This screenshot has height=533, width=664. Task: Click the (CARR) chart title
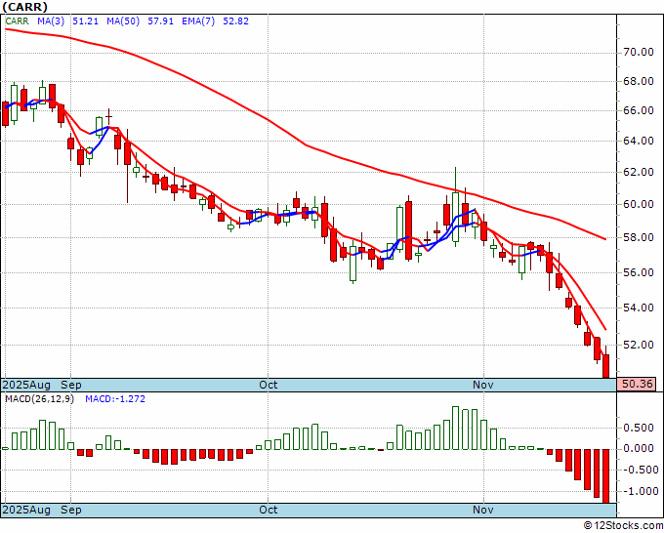pos(25,7)
